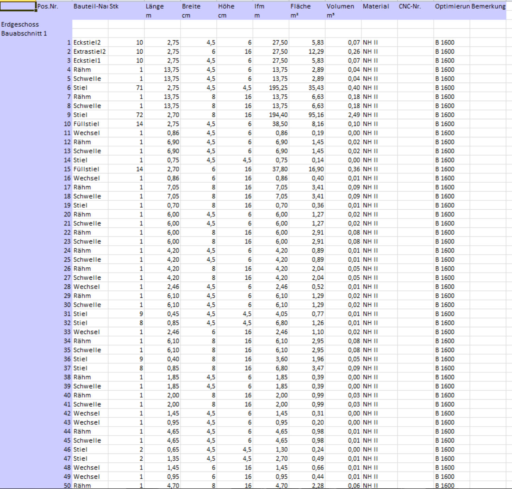Select position number 20
Image resolution: width=512 pixels, height=489 pixels.
(67, 214)
